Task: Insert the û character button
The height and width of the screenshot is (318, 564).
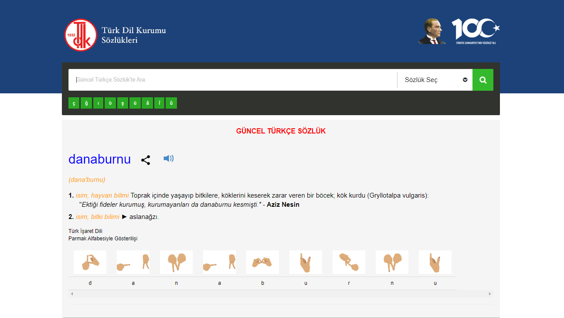Action: coord(171,103)
